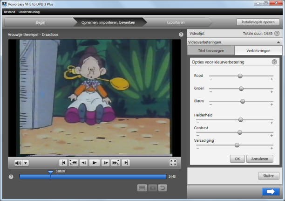Screen dimensions: 285x201
Task: Click the Sluiten button
Action: (x=269, y=176)
